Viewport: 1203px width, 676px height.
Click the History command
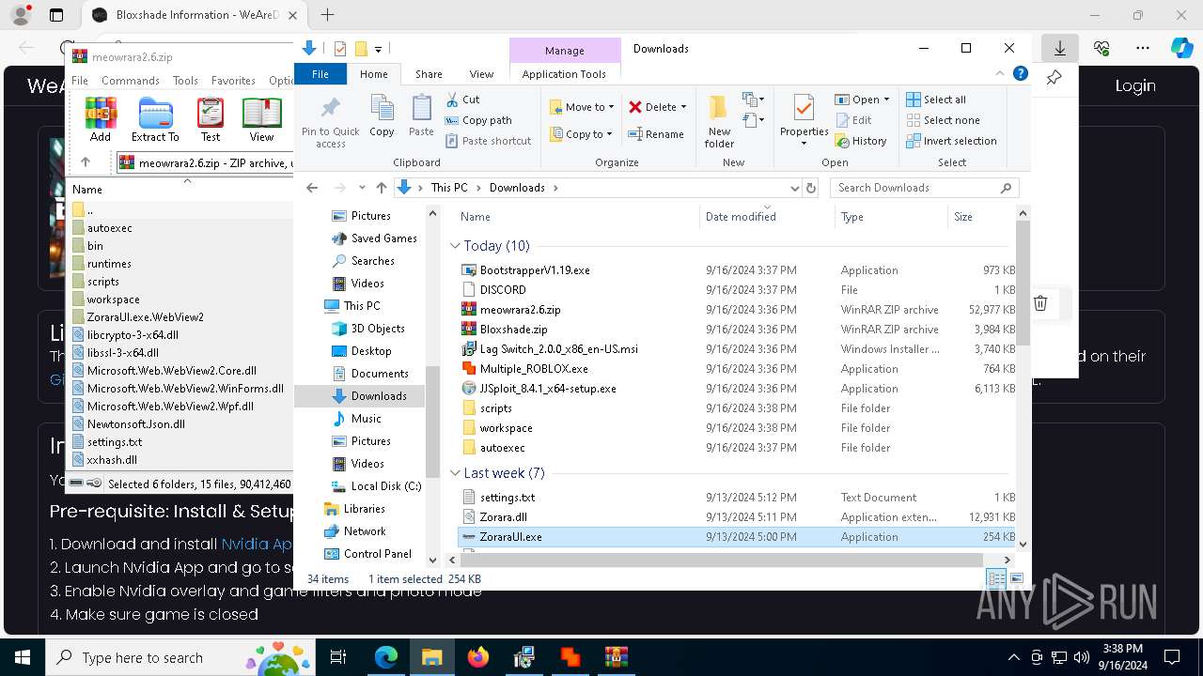(x=861, y=141)
